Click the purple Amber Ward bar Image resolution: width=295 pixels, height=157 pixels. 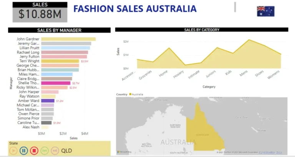click(48, 101)
